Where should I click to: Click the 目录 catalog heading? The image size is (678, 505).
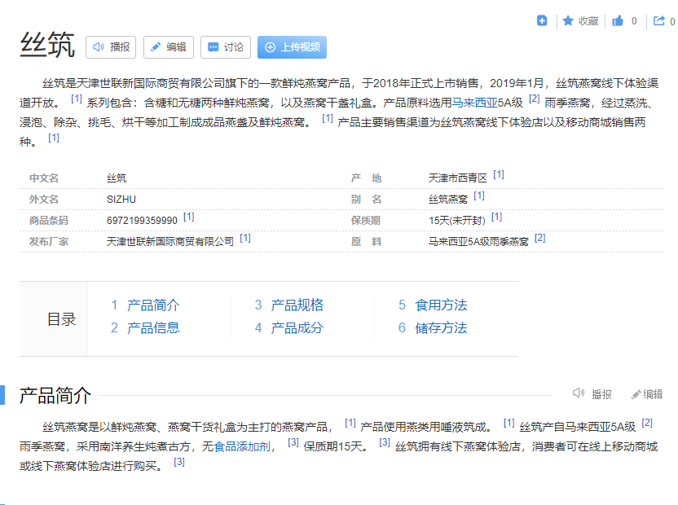61,319
